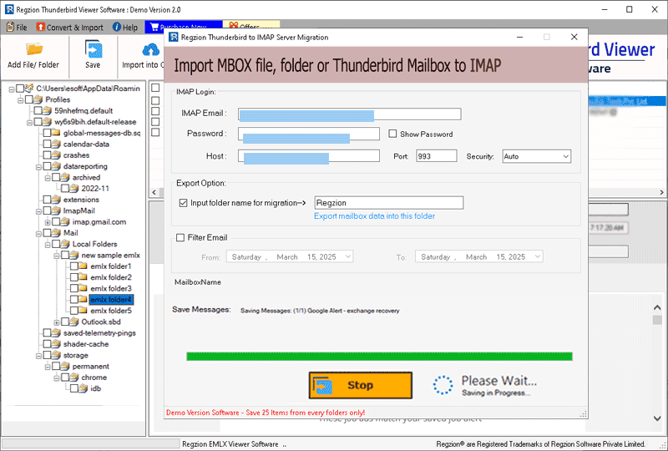Check the ImapMail folder checkbox

[47, 210]
